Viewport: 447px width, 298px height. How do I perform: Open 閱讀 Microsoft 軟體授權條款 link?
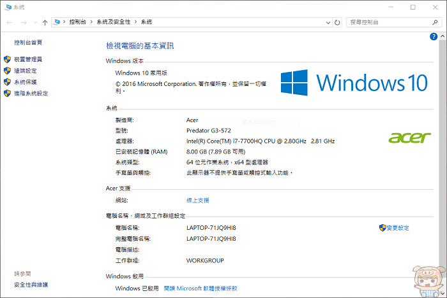(201, 288)
